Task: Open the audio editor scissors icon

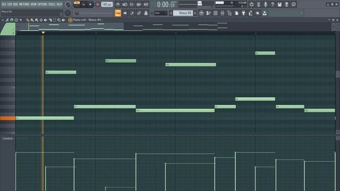Action: pos(259,4)
